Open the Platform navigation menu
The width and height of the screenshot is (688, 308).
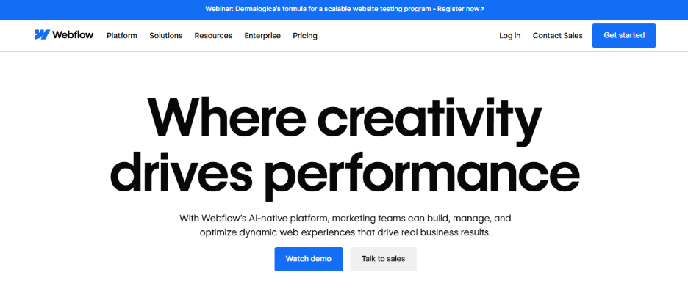tap(121, 35)
